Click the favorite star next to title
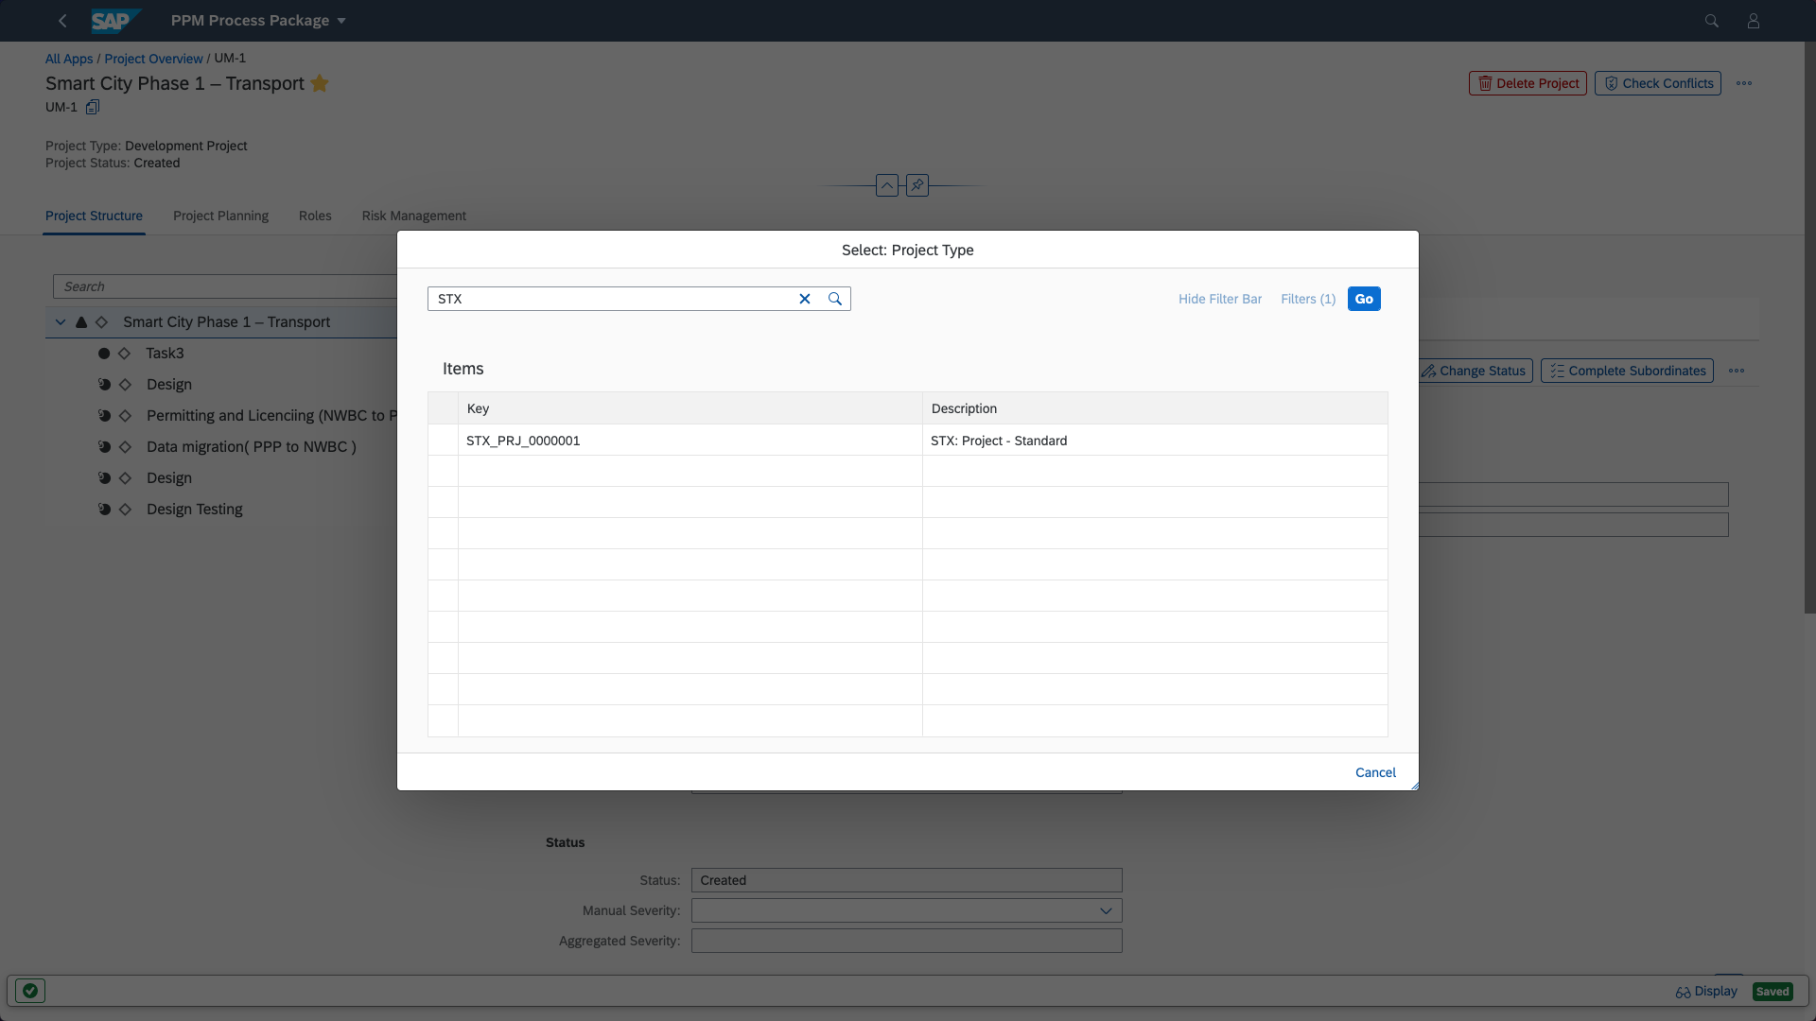1816x1021 pixels. pos(320,83)
